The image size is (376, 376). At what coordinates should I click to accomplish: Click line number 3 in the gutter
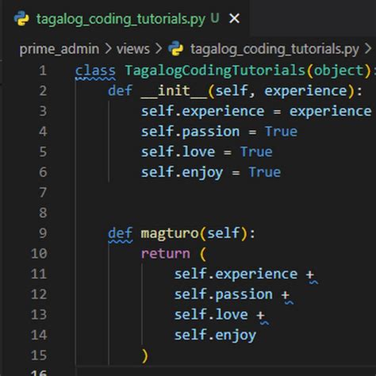(x=43, y=111)
